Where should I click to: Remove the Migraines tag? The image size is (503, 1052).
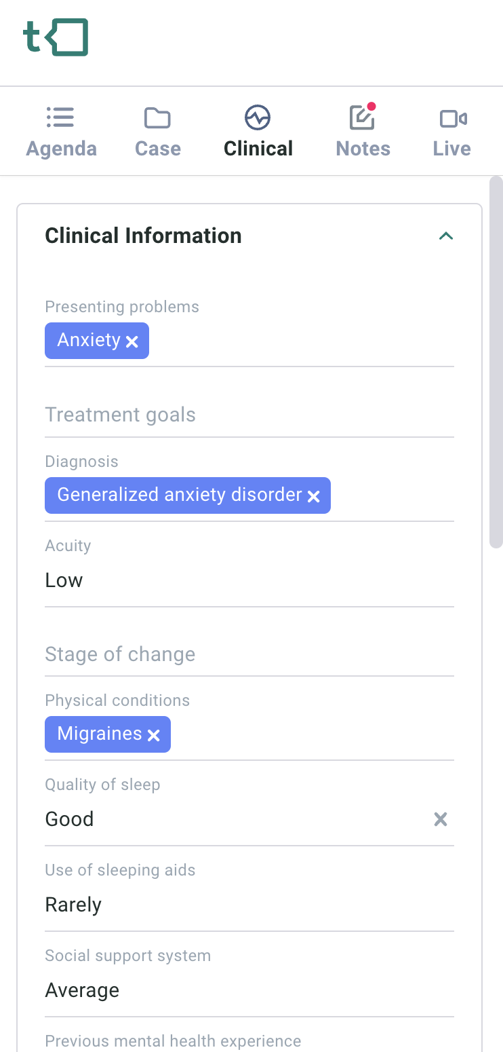coord(154,735)
